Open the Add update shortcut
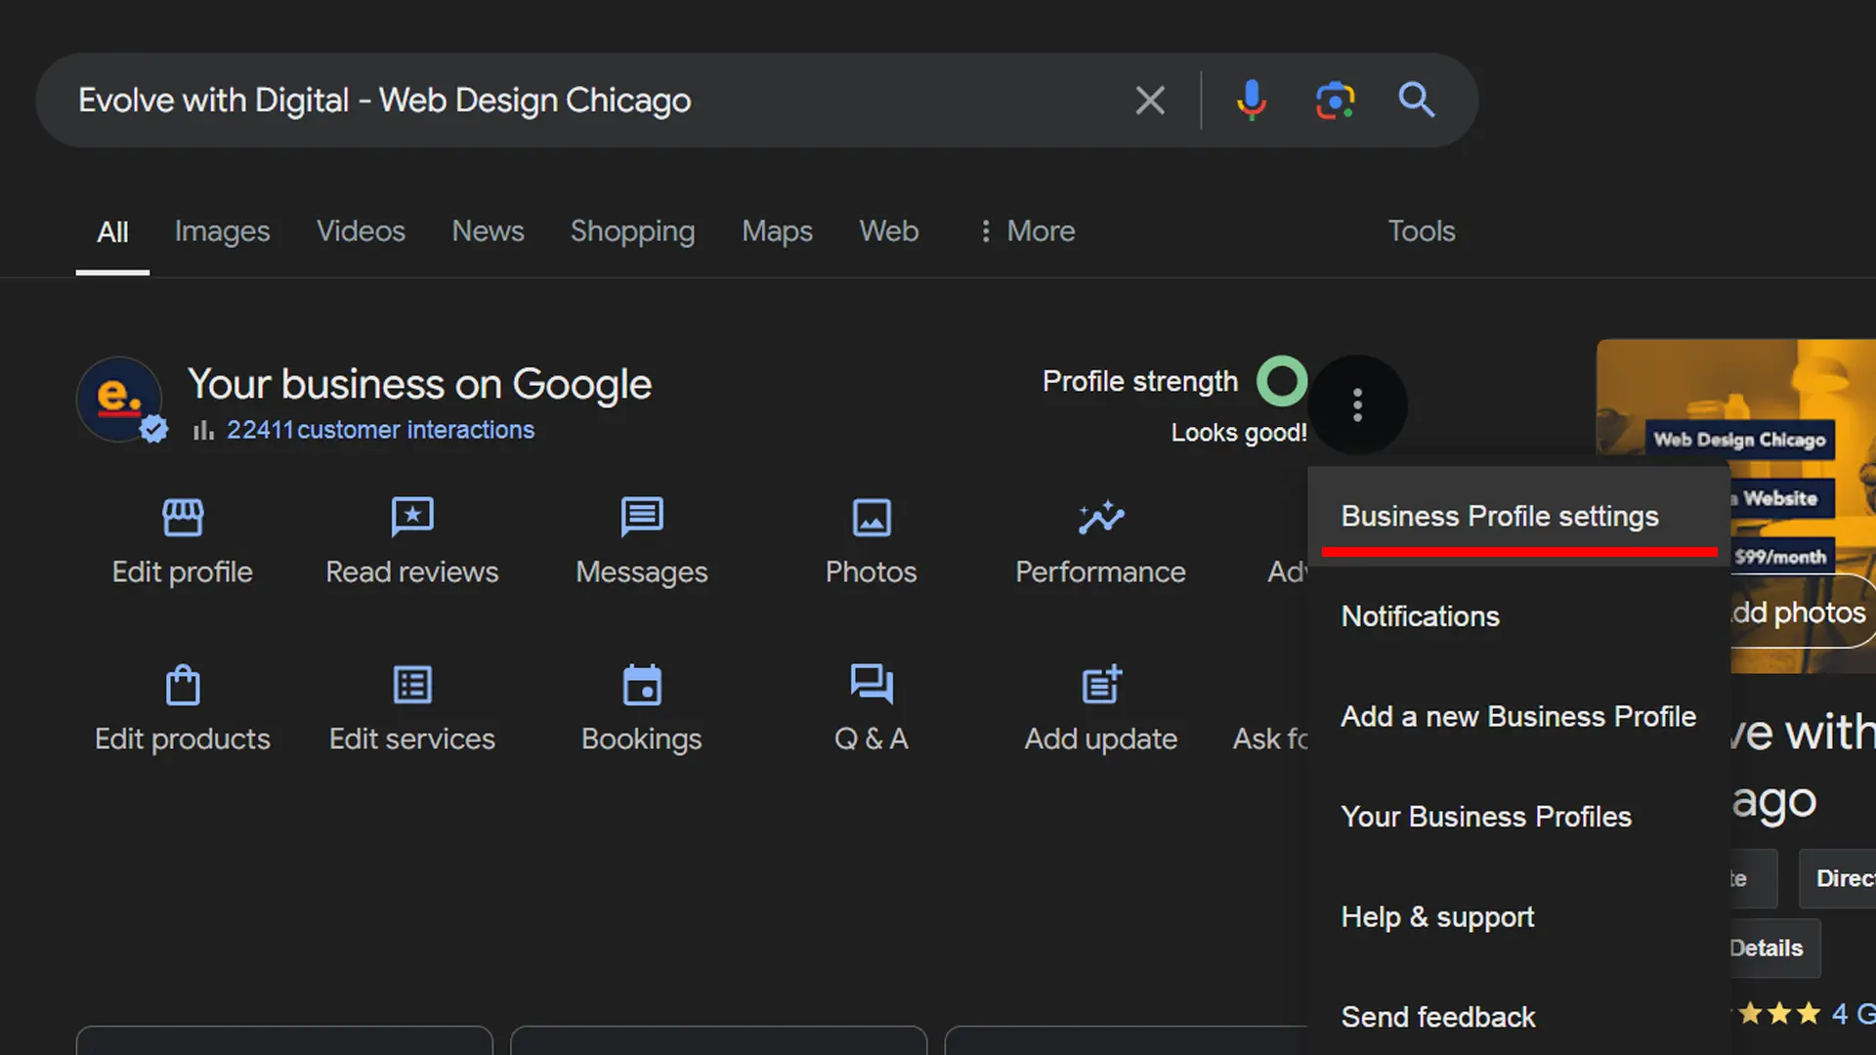 (x=1101, y=709)
